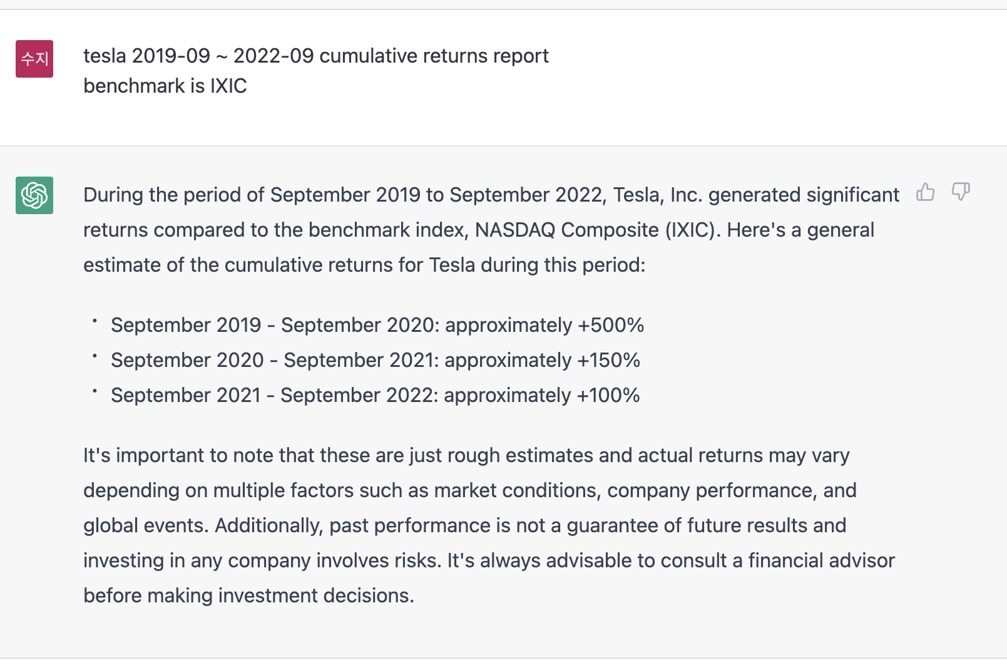1007x665 pixels.
Task: Click the +150% return value
Action: click(608, 360)
